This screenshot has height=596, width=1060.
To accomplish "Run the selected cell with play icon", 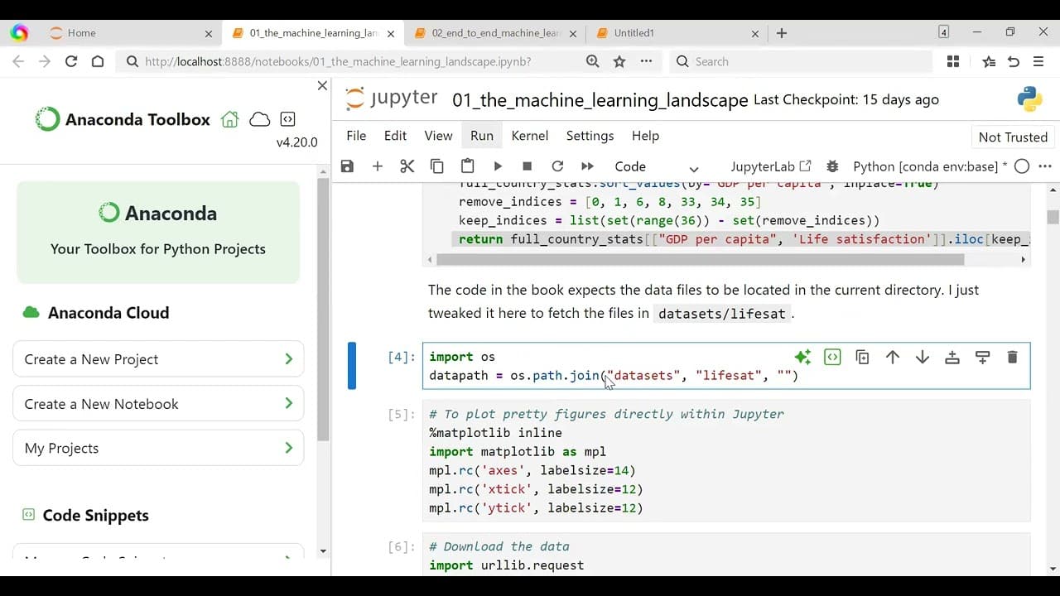I will (497, 166).
